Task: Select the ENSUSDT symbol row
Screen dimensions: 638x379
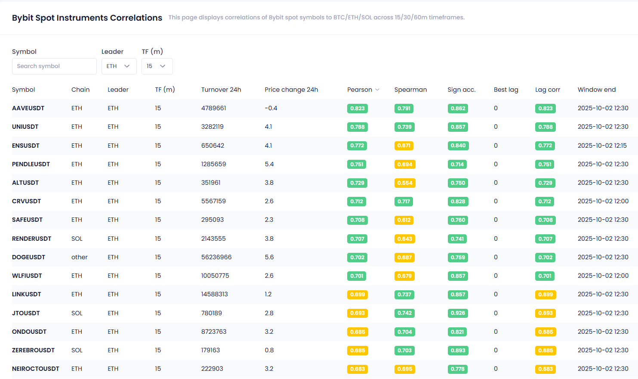Action: 325,146
